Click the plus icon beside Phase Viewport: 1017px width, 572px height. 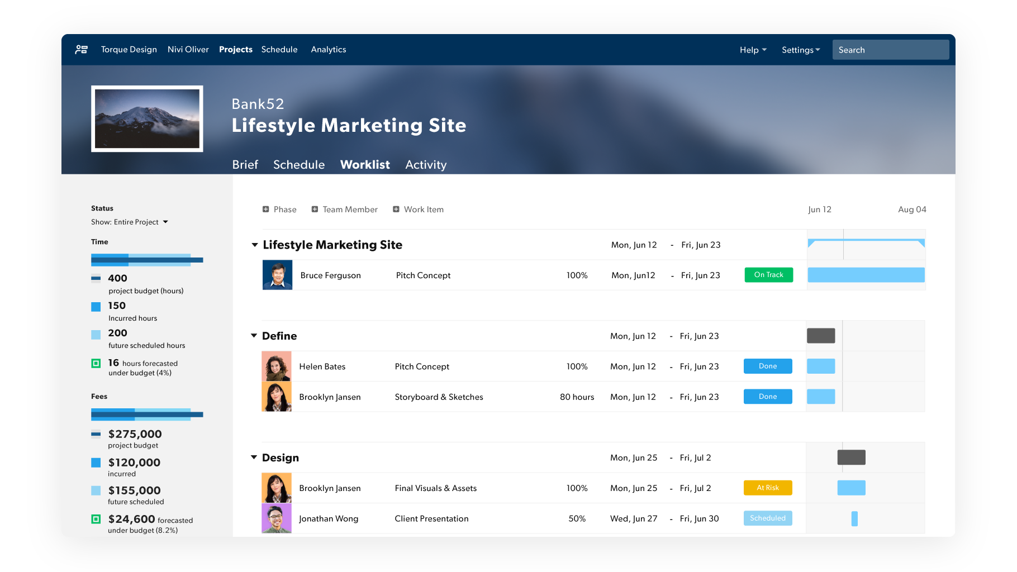266,209
